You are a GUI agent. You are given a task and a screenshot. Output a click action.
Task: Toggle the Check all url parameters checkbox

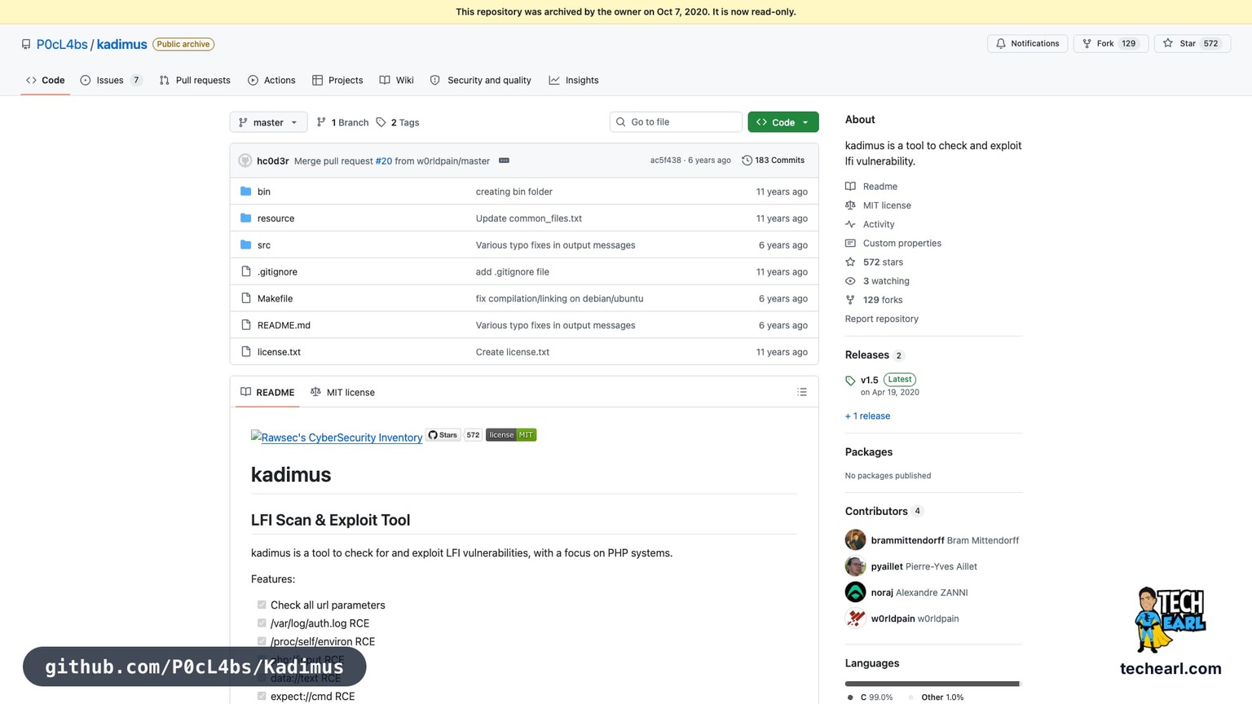262,605
